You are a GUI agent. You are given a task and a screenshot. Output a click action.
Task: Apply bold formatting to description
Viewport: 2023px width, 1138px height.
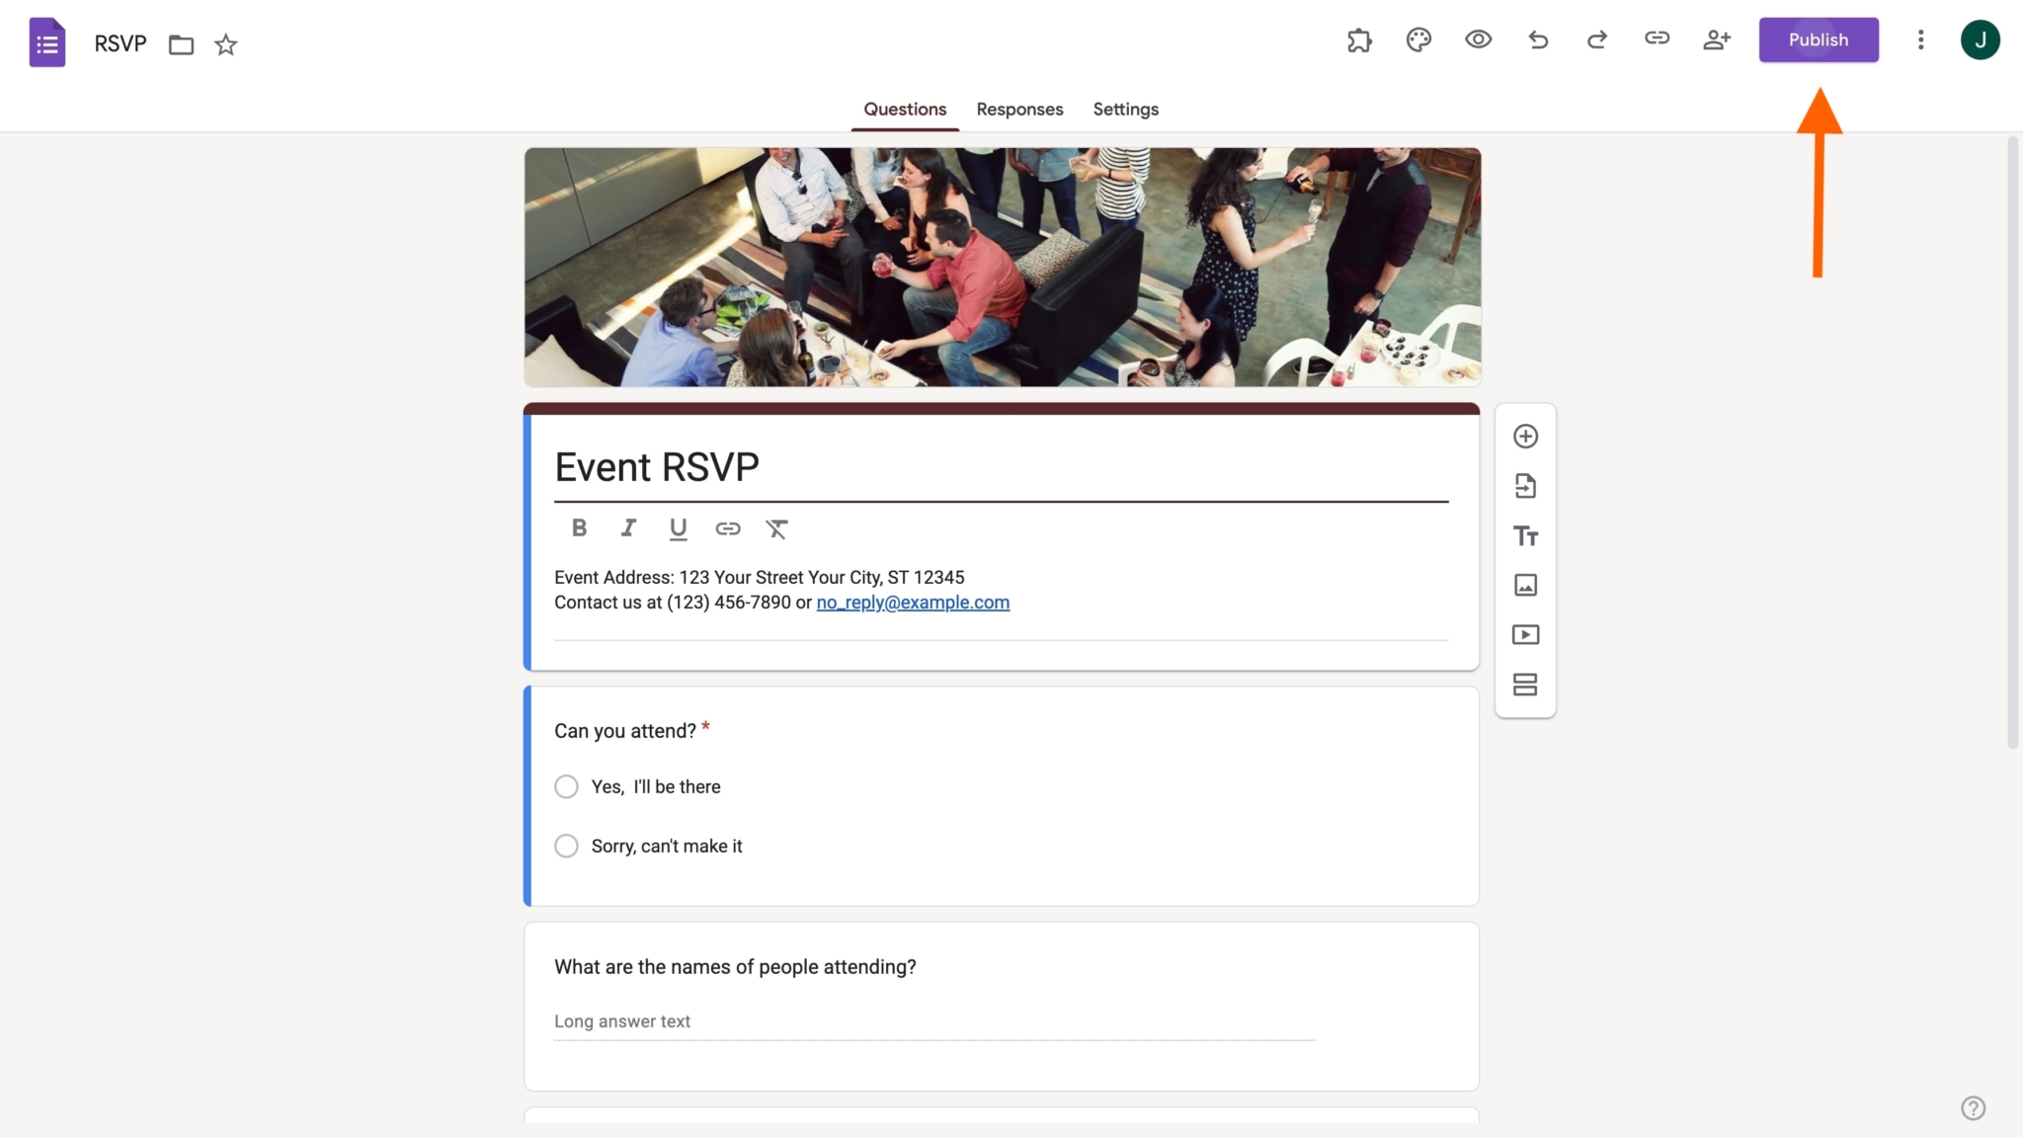click(579, 528)
